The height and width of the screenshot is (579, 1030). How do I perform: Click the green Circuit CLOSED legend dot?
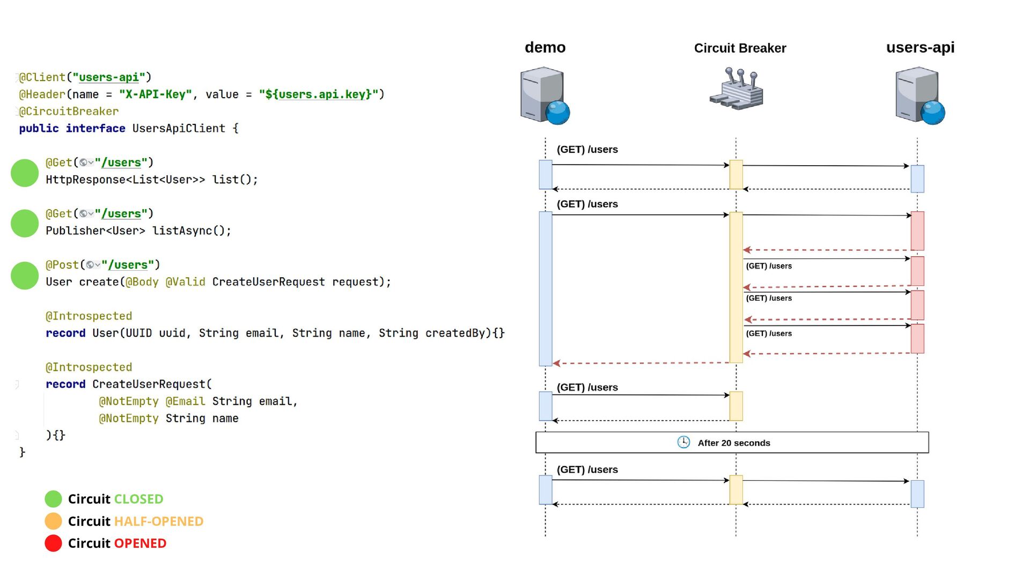pos(53,499)
